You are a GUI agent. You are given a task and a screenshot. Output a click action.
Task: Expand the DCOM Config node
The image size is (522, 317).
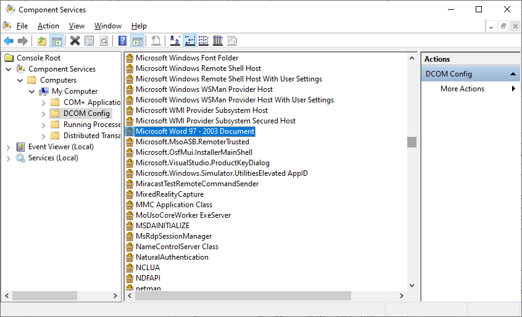(x=44, y=113)
